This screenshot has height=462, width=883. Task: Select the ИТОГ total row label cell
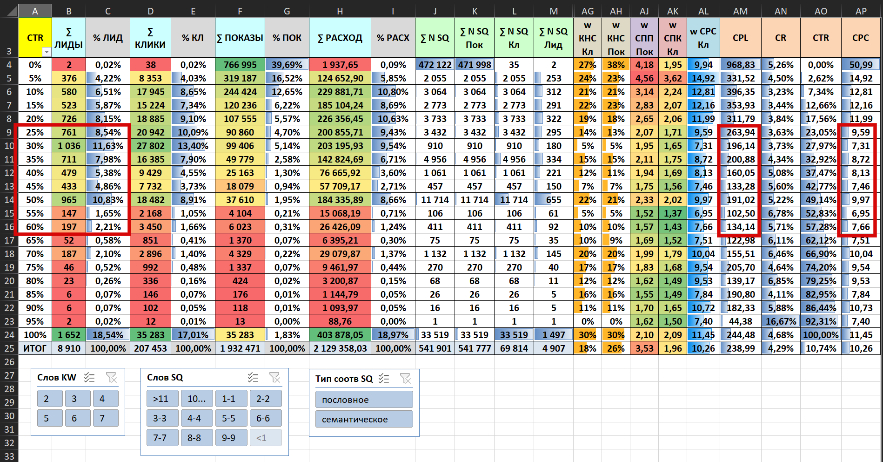(x=35, y=348)
